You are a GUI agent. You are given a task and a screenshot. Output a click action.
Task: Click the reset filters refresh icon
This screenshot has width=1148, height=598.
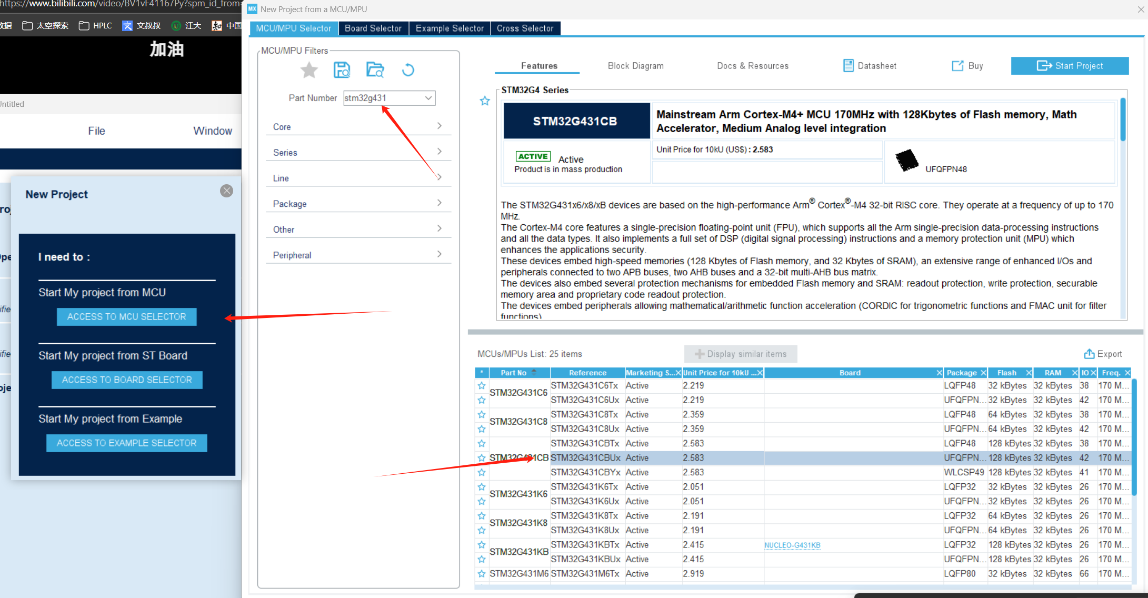[408, 70]
